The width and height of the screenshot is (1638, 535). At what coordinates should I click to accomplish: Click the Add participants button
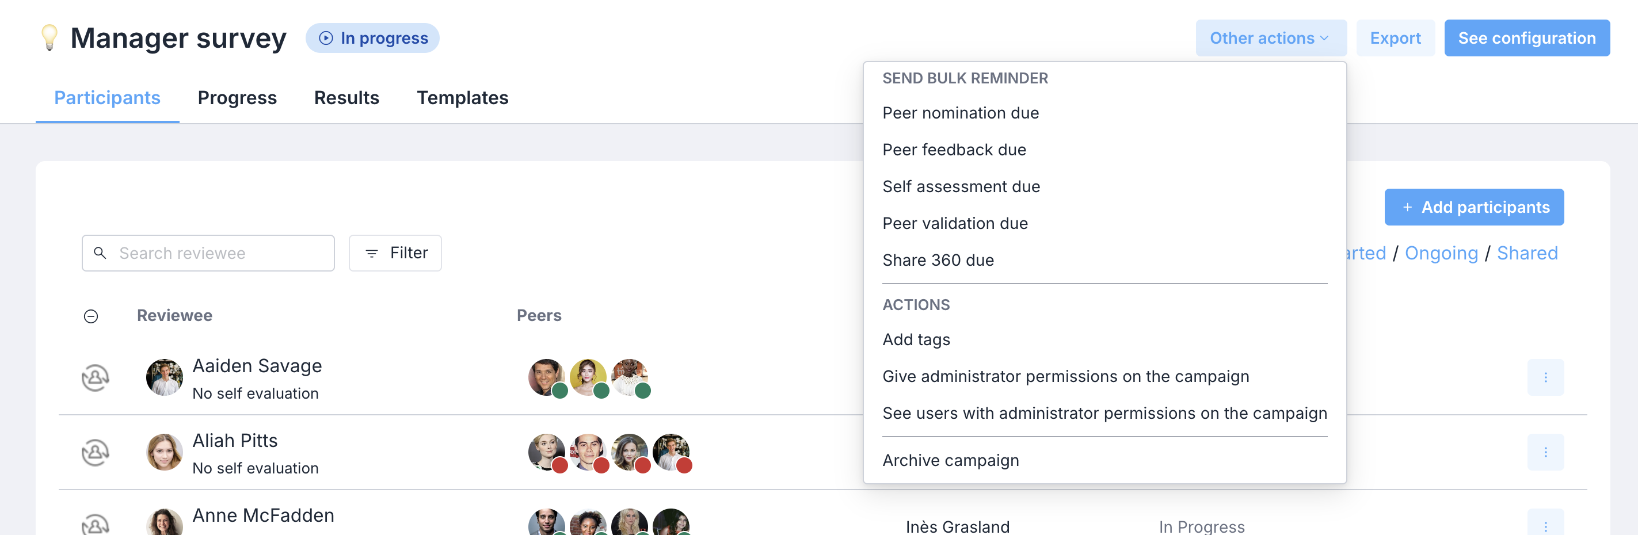1474,207
